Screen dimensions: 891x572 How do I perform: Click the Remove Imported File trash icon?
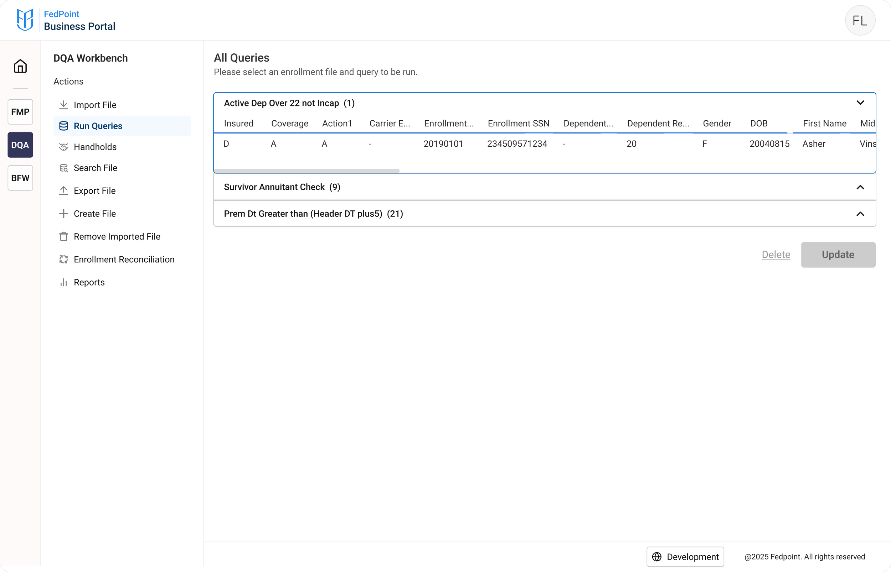coord(63,236)
